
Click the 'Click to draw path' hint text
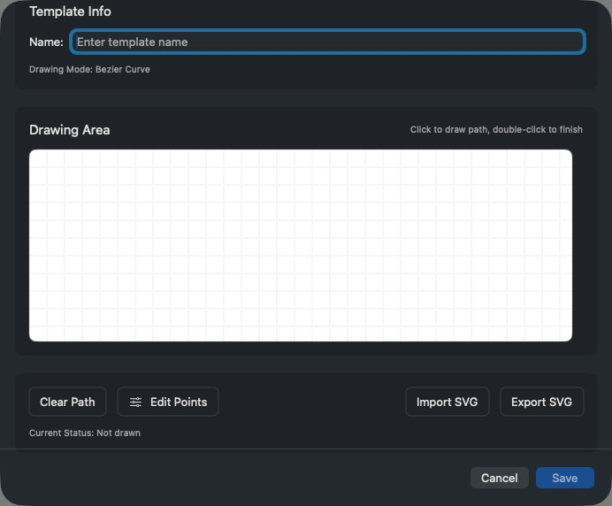[496, 130]
